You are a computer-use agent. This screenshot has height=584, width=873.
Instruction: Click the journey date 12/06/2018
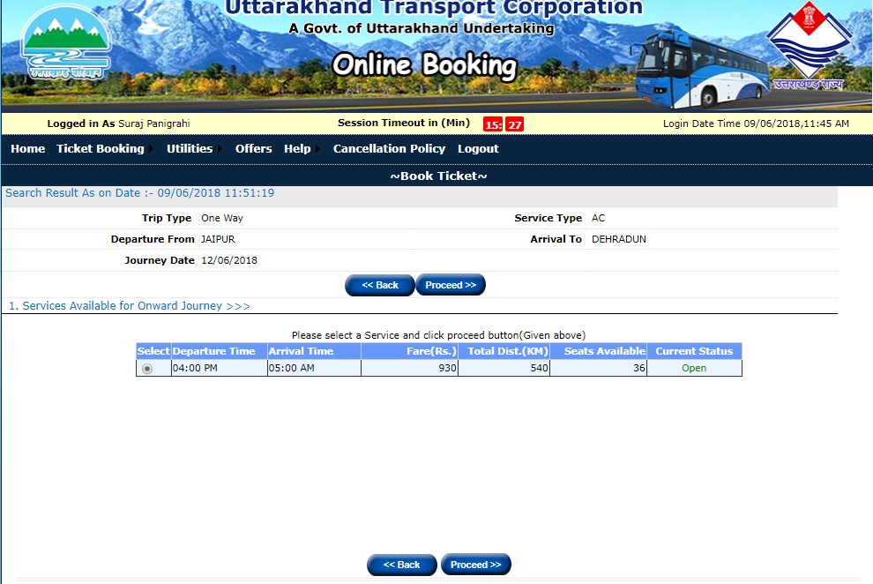(228, 260)
